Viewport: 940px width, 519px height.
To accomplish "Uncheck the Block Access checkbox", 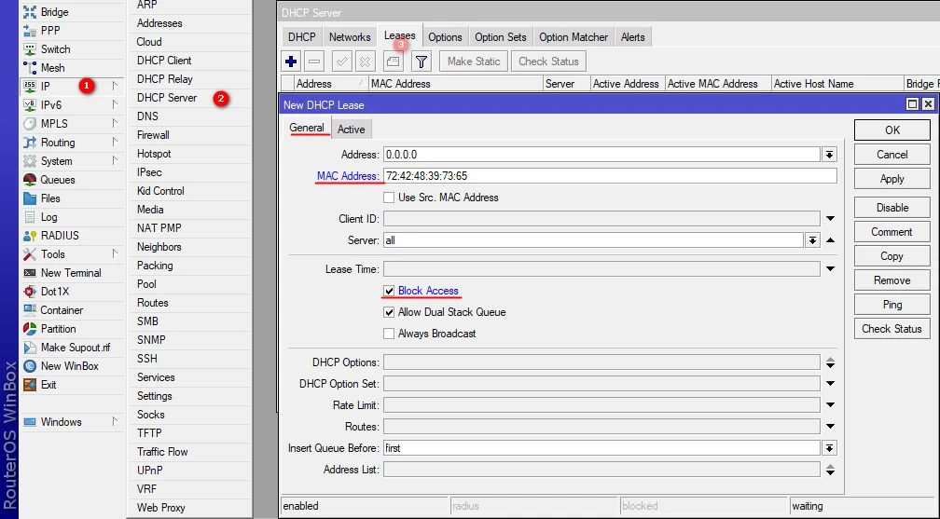I will [389, 291].
